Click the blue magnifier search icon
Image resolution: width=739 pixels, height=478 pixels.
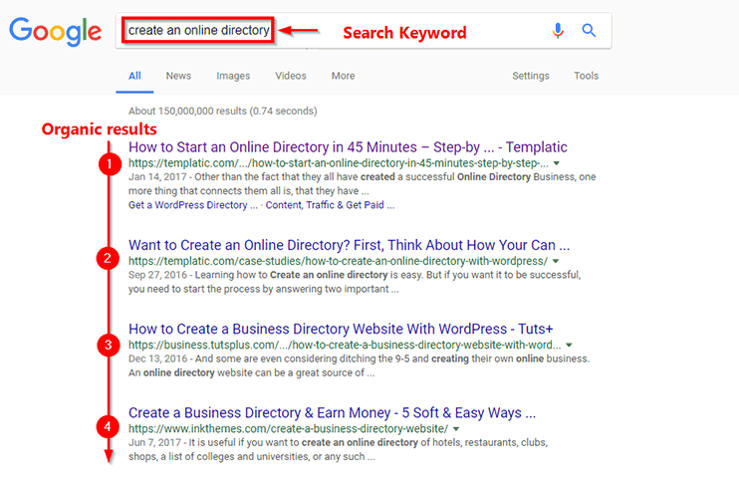tap(589, 31)
